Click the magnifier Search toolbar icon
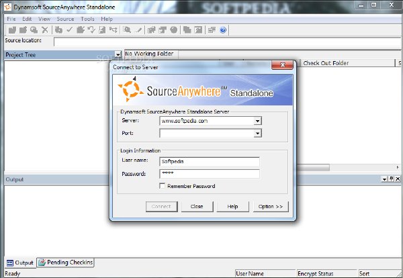This screenshot has width=403, height=278. (x=127, y=30)
